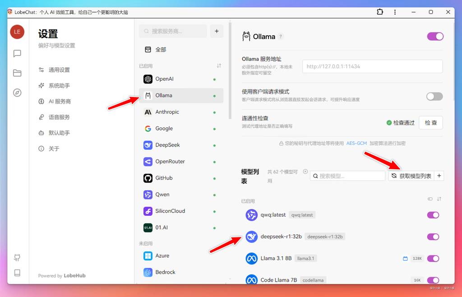Select 语音服务 in the settings menu
Screen dimensions: 462x297
[x=59, y=117]
